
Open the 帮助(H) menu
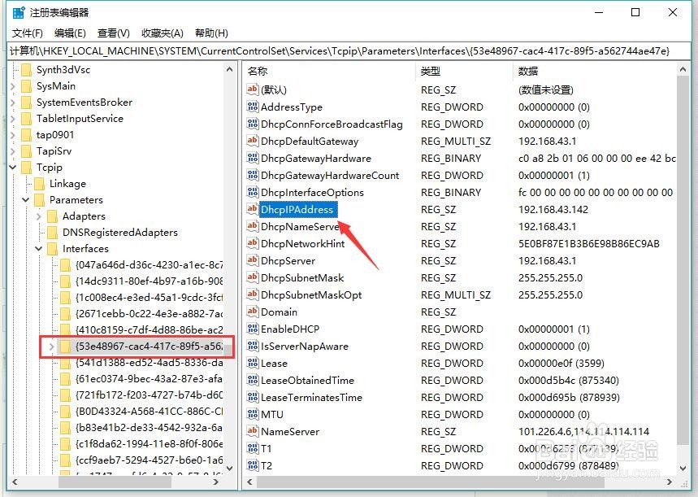click(x=211, y=33)
